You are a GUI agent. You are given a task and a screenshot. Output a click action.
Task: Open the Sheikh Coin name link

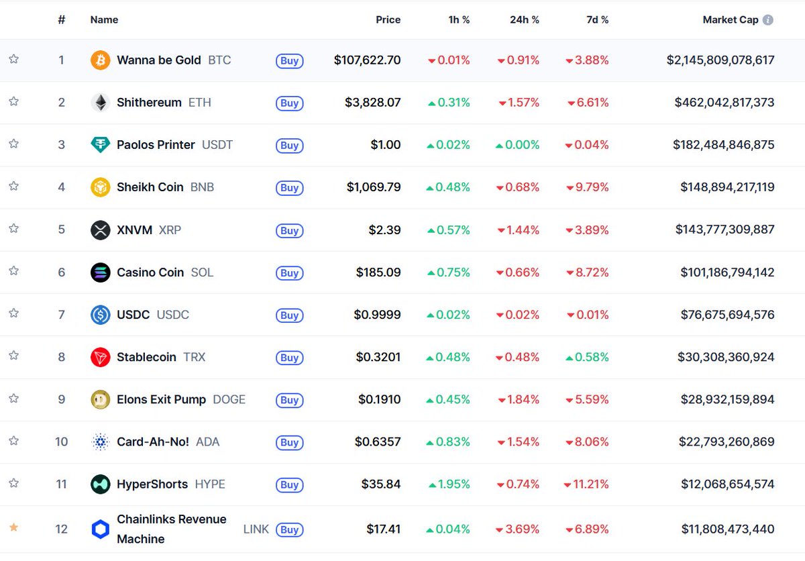tap(150, 187)
